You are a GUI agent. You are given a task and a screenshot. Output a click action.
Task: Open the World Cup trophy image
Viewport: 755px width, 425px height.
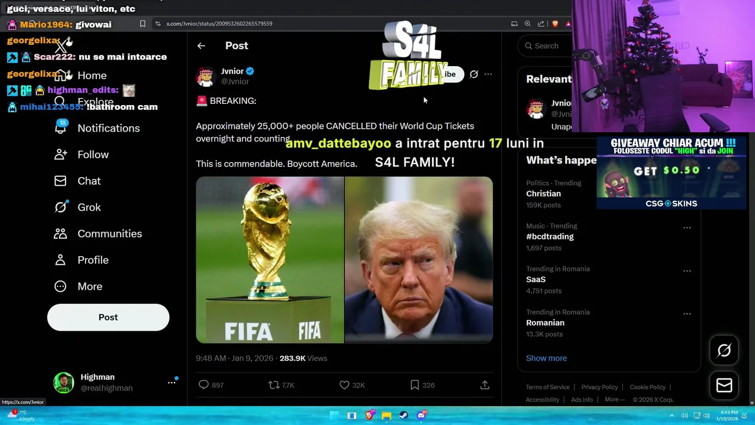pyautogui.click(x=270, y=260)
